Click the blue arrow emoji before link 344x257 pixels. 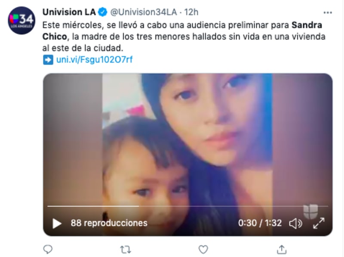point(48,60)
